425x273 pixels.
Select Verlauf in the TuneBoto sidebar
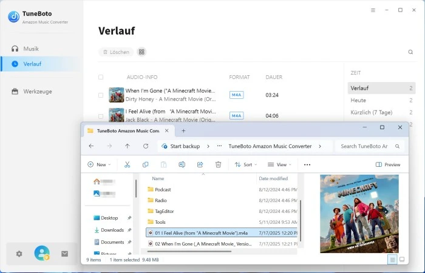[x=41, y=64]
